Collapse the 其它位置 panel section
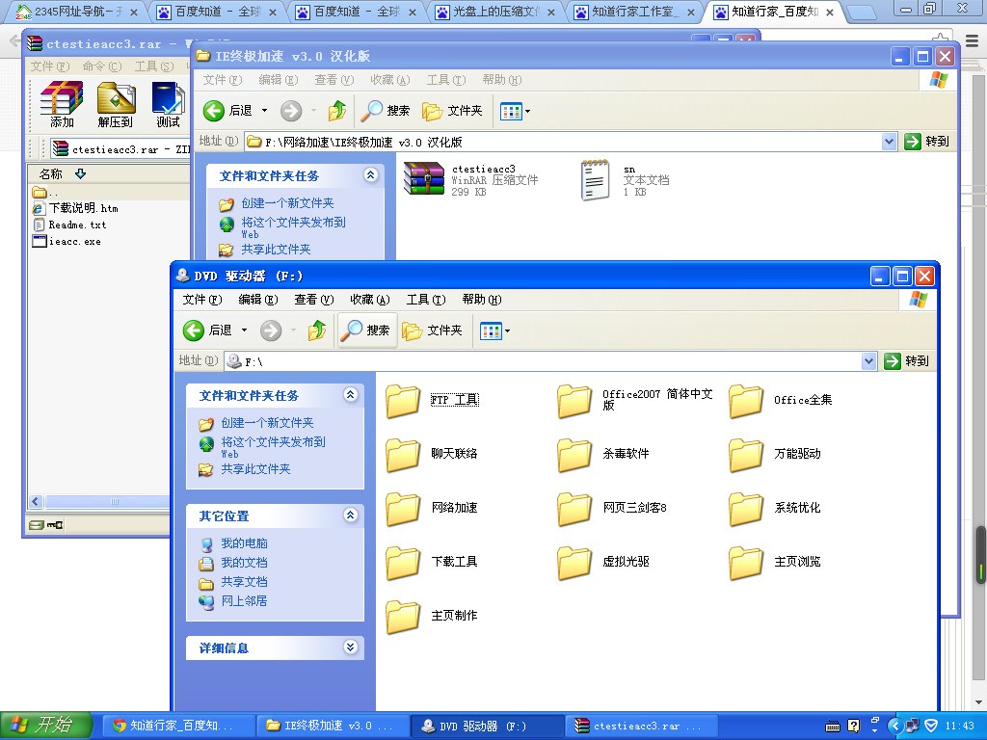Image resolution: width=987 pixels, height=740 pixels. coord(350,515)
